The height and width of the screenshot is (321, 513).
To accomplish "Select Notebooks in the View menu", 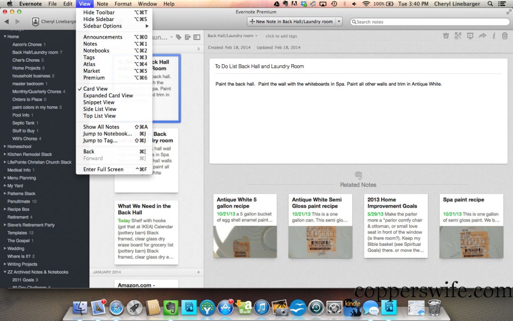I will 114,51.
